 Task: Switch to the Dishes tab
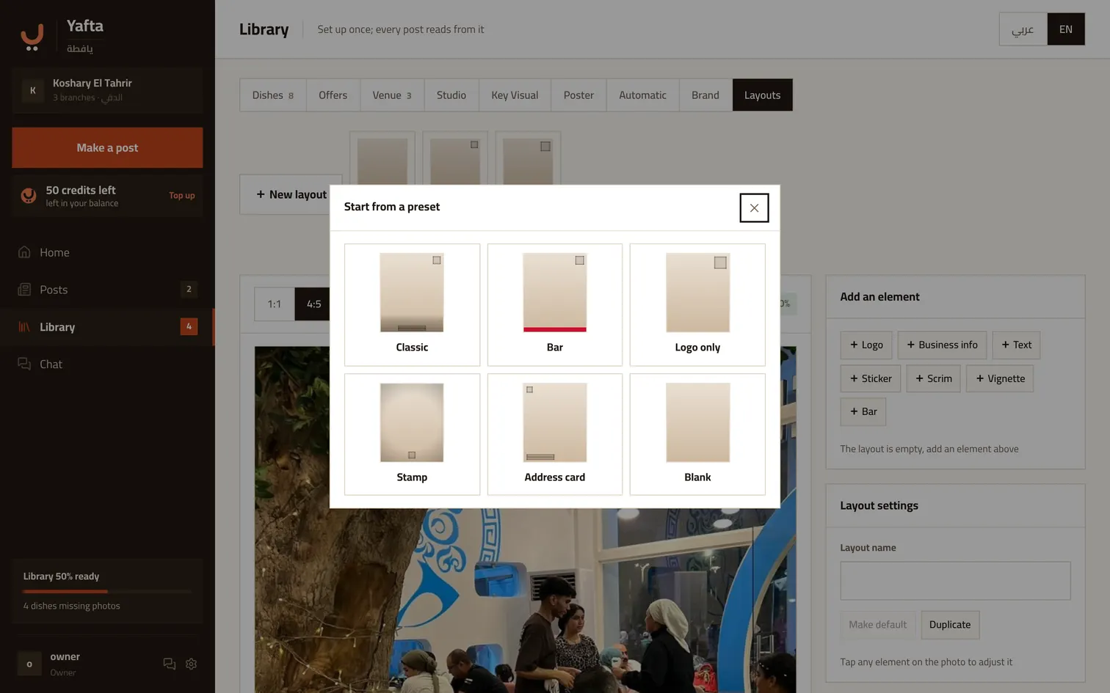(273, 95)
